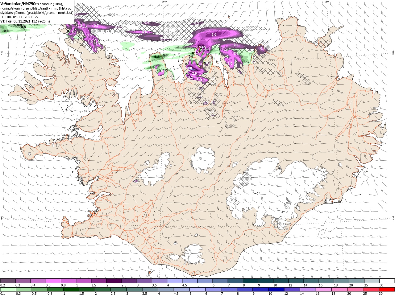Pick the teal snow swatch between 10 and 12

click(281, 281)
